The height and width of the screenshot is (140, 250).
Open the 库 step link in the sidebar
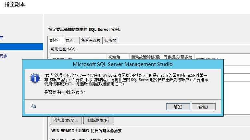(2, 38)
